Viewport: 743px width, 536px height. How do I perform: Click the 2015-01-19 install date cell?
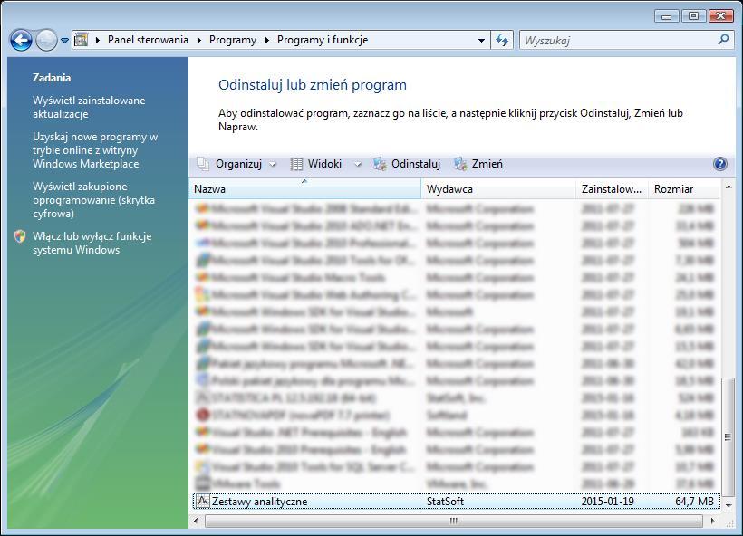607,501
